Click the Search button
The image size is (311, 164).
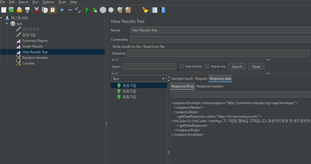coord(237,67)
